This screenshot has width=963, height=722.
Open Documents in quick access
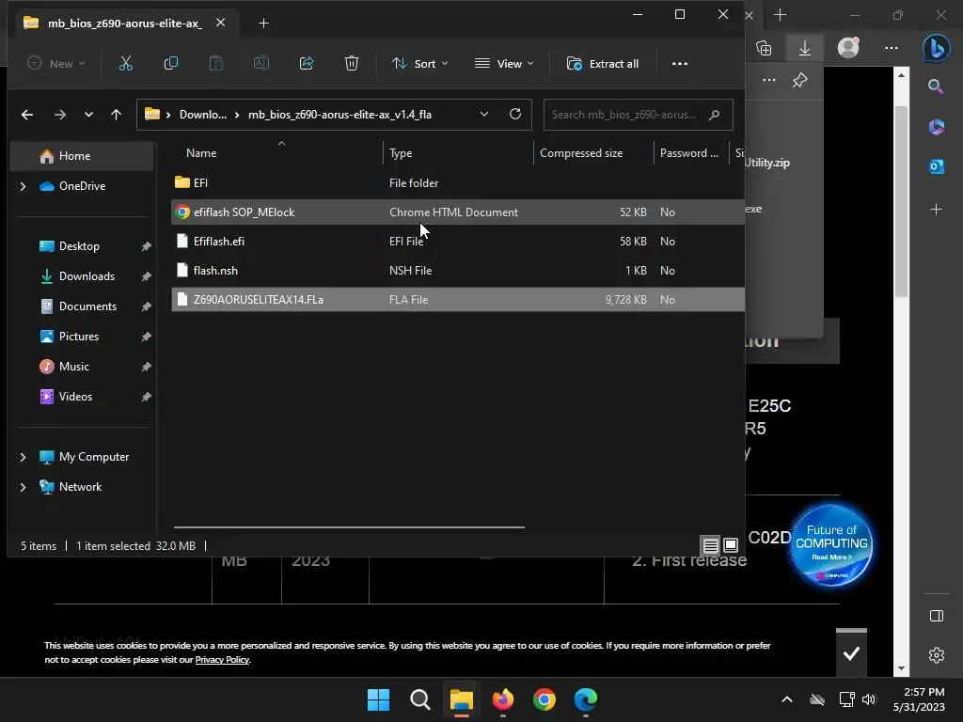click(87, 306)
